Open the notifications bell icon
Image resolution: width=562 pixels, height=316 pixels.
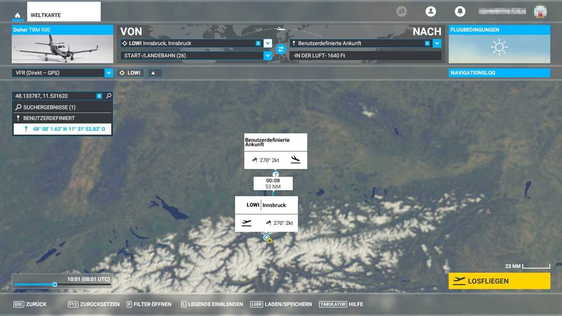click(x=460, y=11)
